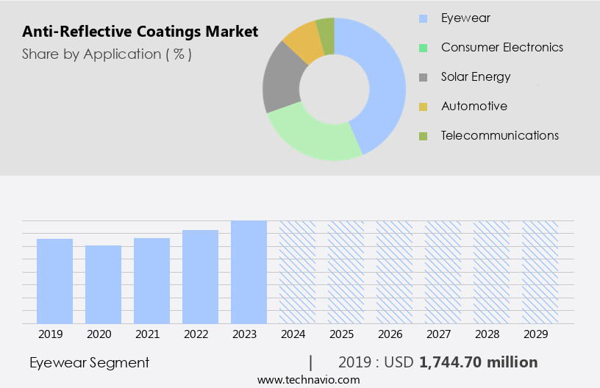Click the yellow Automotive legend swatch
This screenshot has height=388, width=600.
[x=423, y=107]
